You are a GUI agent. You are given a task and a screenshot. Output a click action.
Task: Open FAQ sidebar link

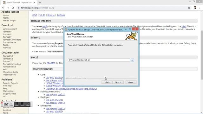pyautogui.click(x=5, y=88)
